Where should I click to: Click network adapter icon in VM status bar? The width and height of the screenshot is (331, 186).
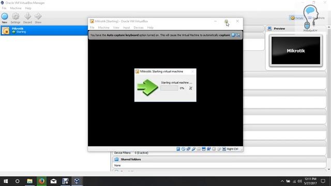188,149
